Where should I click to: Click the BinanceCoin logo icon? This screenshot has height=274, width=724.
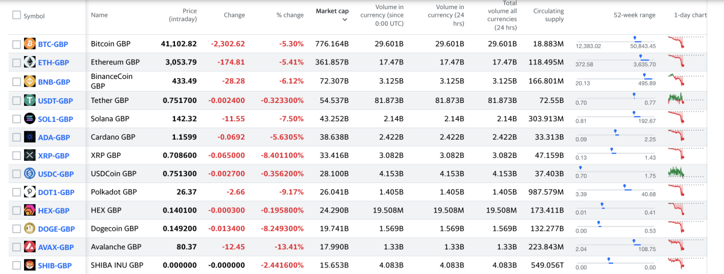(30, 81)
